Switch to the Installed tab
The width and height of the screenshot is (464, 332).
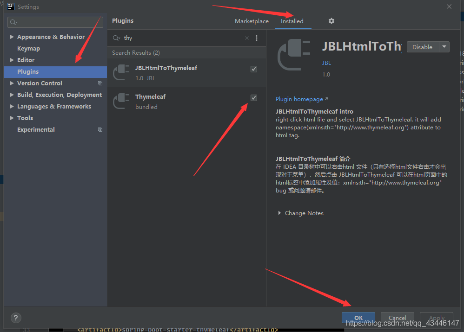coord(292,21)
